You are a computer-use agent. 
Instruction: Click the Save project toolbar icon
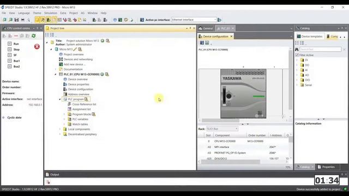click(16, 20)
